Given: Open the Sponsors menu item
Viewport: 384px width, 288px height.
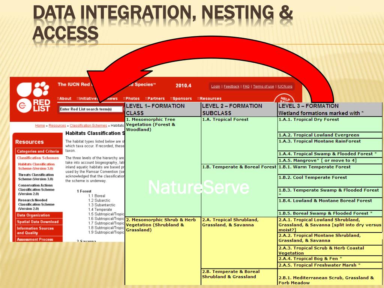Looking at the screenshot, I should [181, 99].
